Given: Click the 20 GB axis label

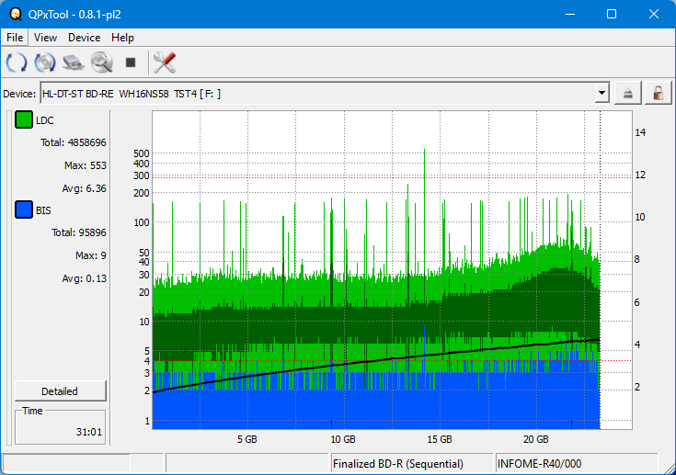Looking at the screenshot, I should [x=535, y=439].
